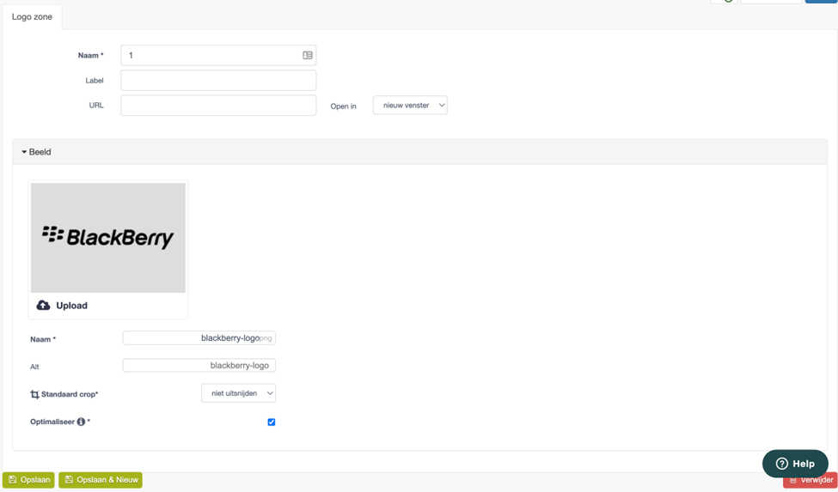Click the Opslaan button
Image resolution: width=838 pixels, height=492 pixels.
[29, 480]
